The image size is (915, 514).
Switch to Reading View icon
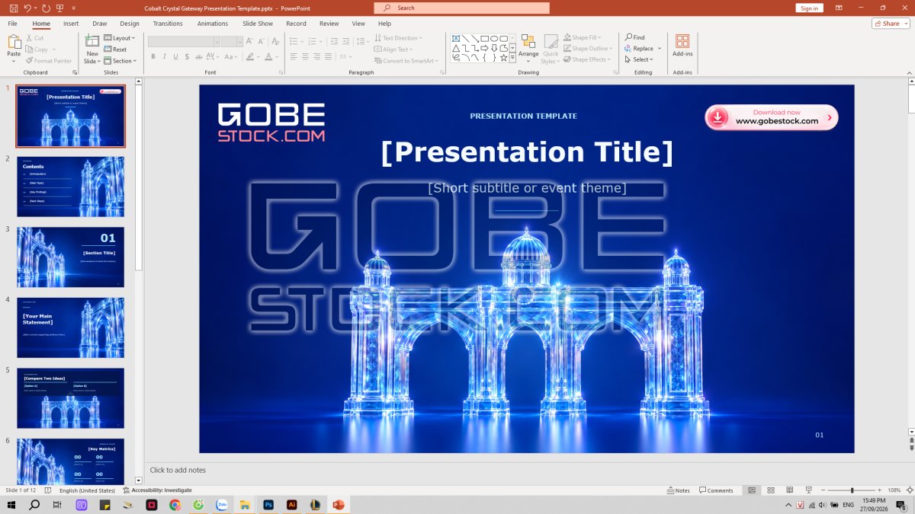click(x=789, y=490)
